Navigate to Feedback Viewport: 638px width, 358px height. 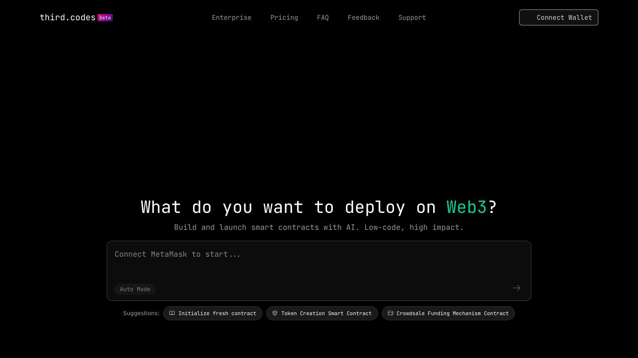tap(363, 17)
